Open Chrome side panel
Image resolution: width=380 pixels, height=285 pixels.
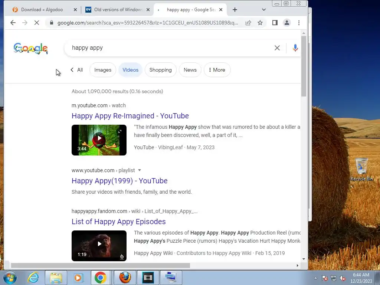[275, 23]
